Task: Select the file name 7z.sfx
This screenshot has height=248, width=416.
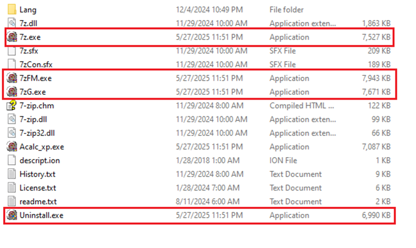Action: click(29, 51)
